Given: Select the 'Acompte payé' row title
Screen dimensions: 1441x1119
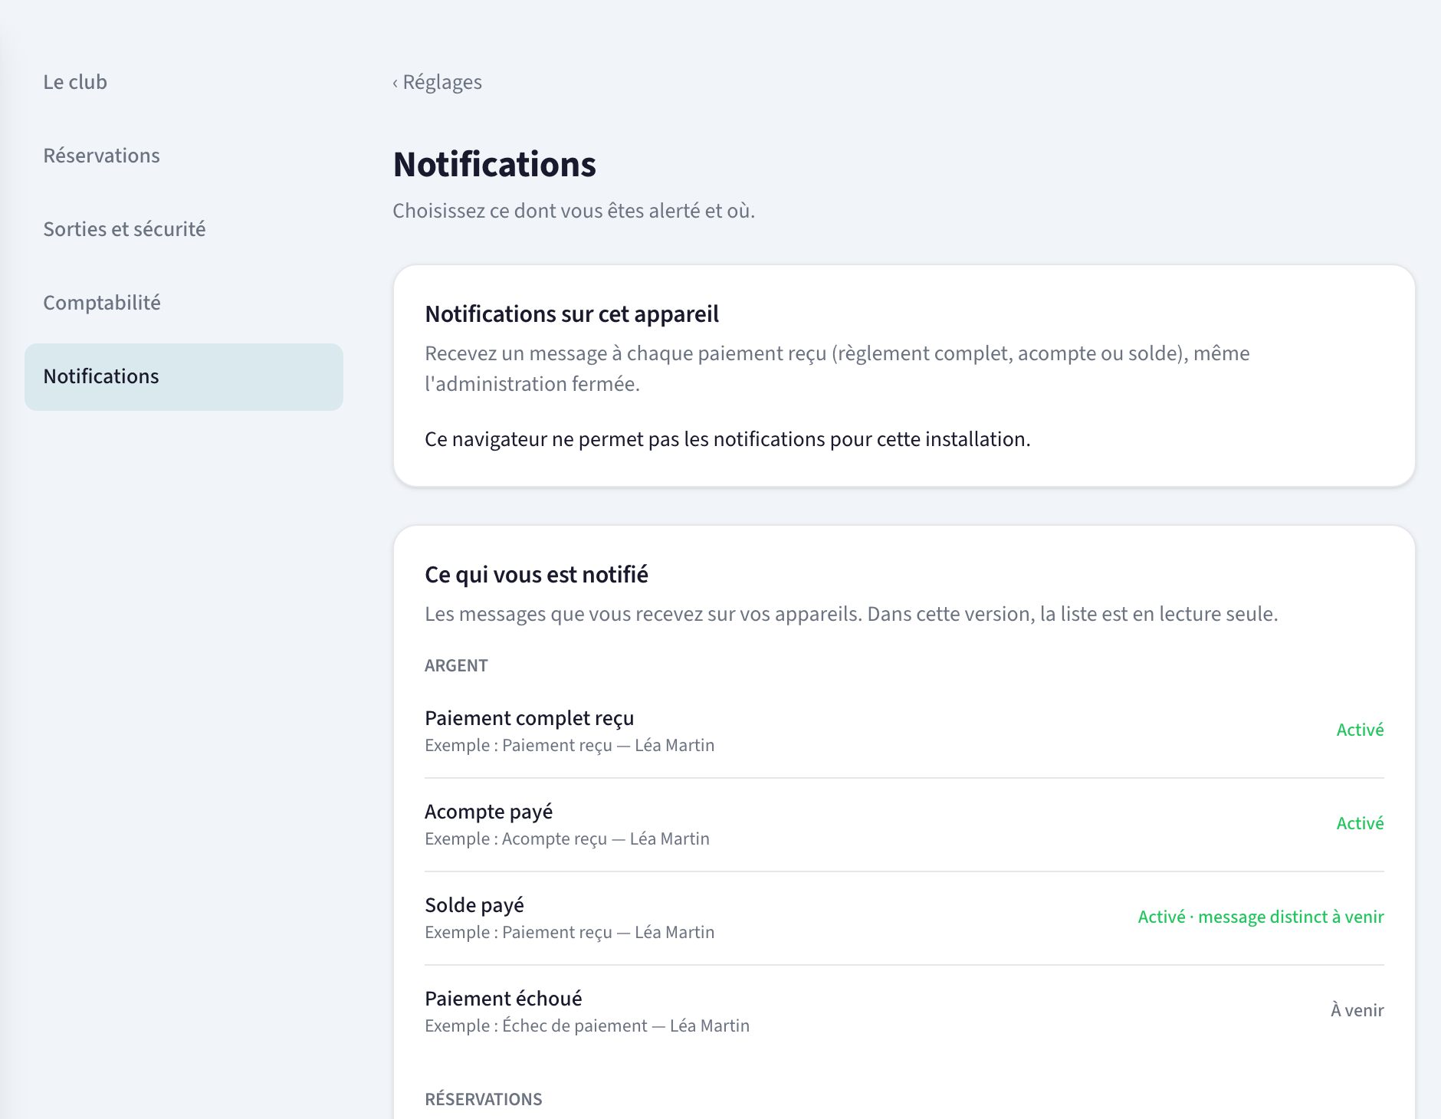Looking at the screenshot, I should (x=489, y=812).
